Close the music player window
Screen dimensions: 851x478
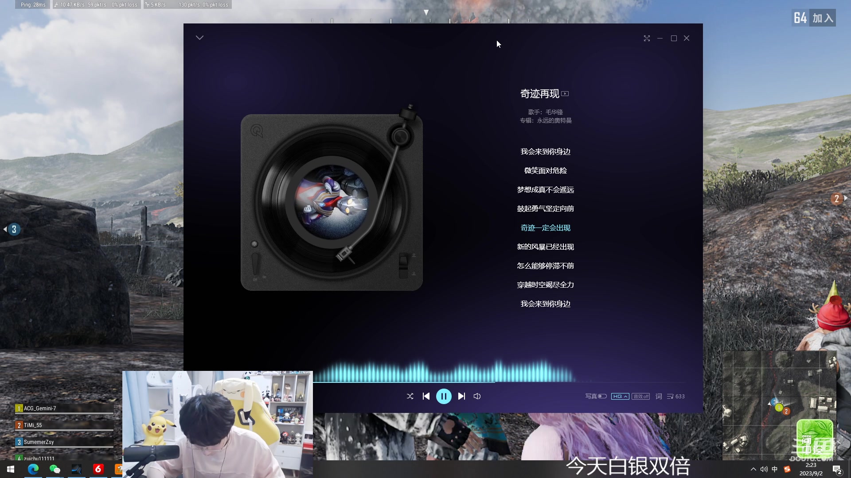pyautogui.click(x=687, y=39)
